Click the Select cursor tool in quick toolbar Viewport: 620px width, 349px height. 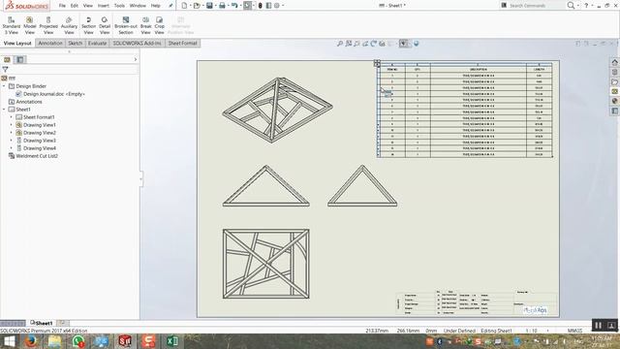[x=248, y=6]
